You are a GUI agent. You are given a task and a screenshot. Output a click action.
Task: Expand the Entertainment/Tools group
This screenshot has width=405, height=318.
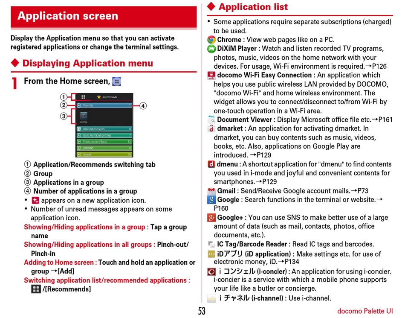(x=104, y=142)
